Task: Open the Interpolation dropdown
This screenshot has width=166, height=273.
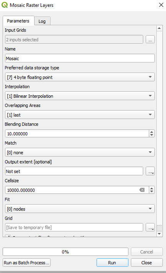Action: coord(80,96)
